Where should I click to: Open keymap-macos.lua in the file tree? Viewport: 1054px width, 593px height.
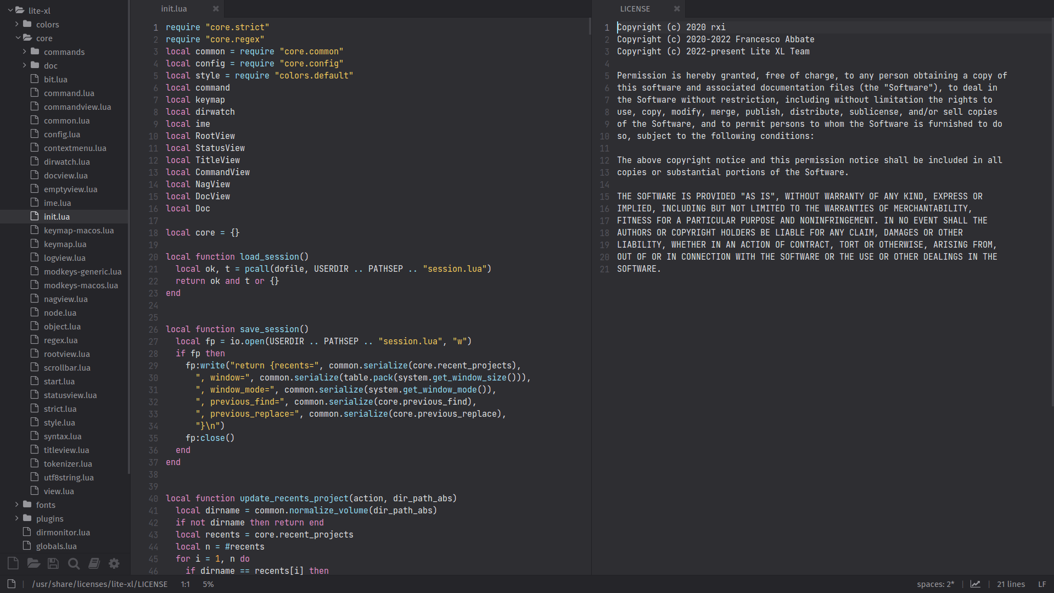point(64,230)
